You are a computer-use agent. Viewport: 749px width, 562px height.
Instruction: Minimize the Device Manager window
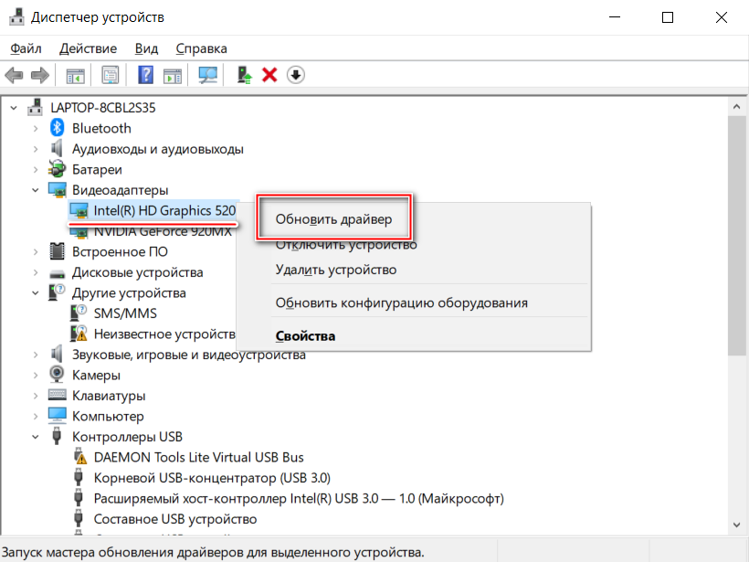(x=615, y=17)
